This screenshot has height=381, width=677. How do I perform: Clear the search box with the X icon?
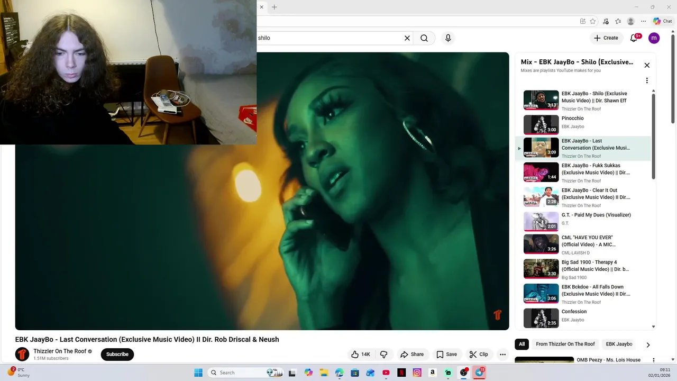coord(407,38)
